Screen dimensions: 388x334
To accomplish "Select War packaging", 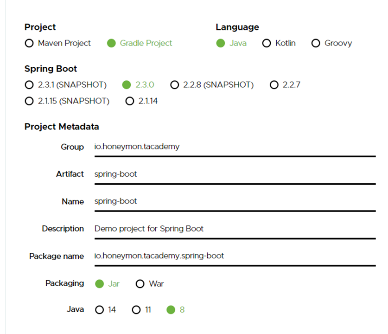I will (x=140, y=284).
